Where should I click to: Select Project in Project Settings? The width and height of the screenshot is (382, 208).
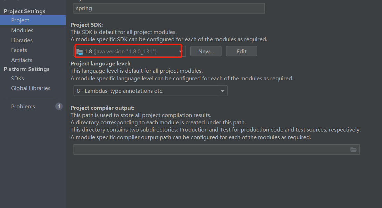[33, 20]
